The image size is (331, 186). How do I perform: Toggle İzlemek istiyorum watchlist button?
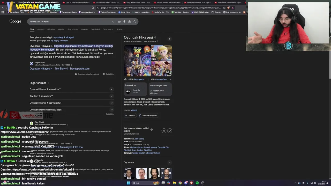pos(148,115)
